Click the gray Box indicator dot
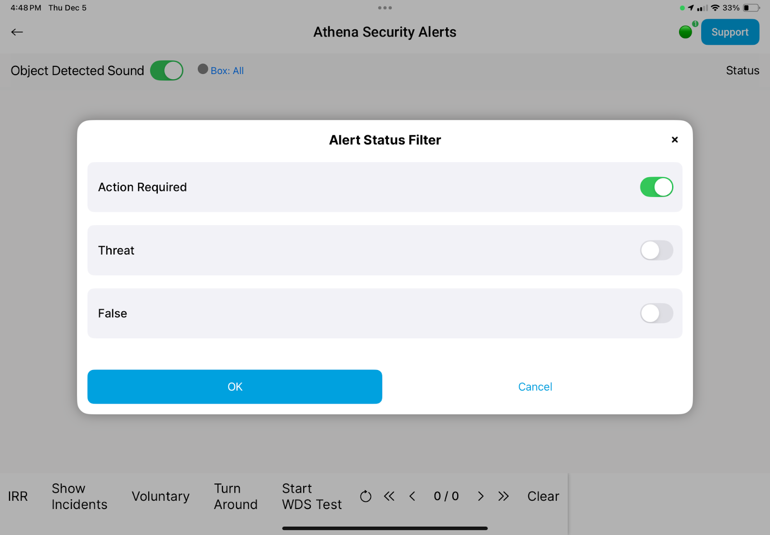The height and width of the screenshot is (535, 770). (203, 69)
